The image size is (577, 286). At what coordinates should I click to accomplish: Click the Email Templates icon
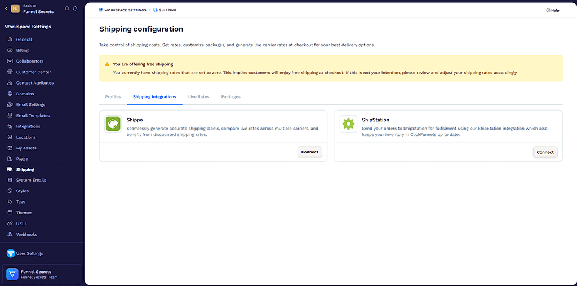click(10, 115)
